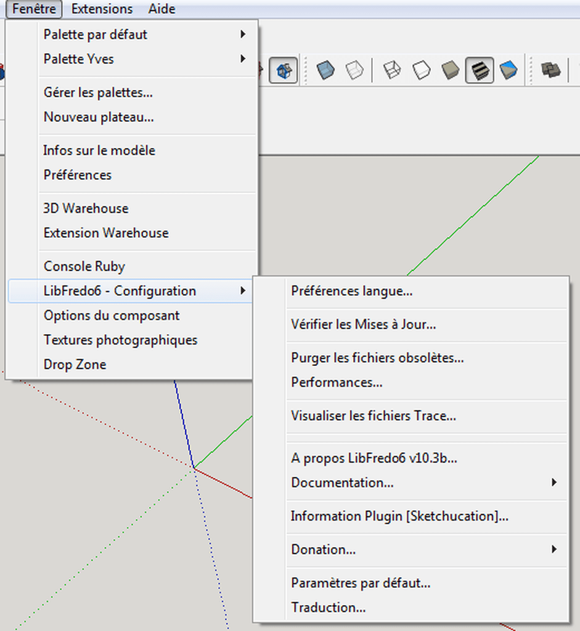The image size is (580, 631).
Task: Select the Wireframe style icon
Action: click(391, 70)
